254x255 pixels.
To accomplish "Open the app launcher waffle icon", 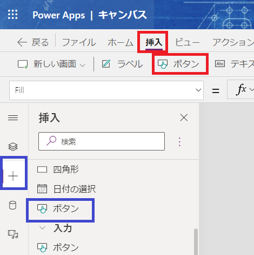I will pos(13,15).
